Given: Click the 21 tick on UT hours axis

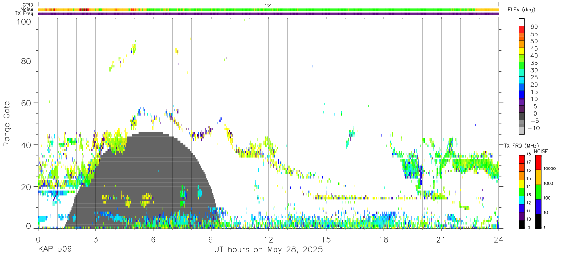Looking at the screenshot, I should [x=441, y=239].
